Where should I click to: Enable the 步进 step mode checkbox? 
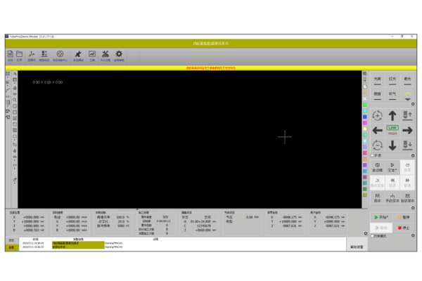pos(373,155)
